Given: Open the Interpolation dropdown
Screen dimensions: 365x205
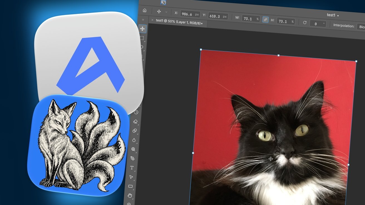Looking at the screenshot, I should coord(361,27).
